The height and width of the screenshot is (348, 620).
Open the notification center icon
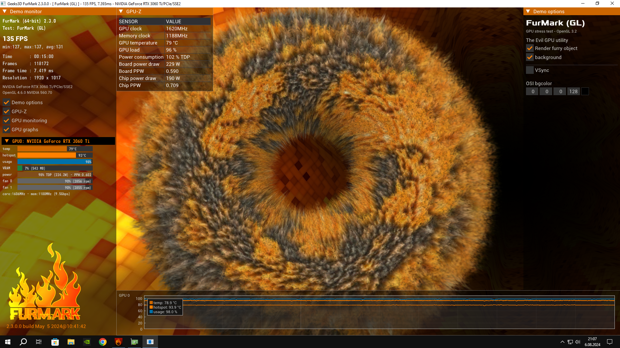[x=610, y=342]
